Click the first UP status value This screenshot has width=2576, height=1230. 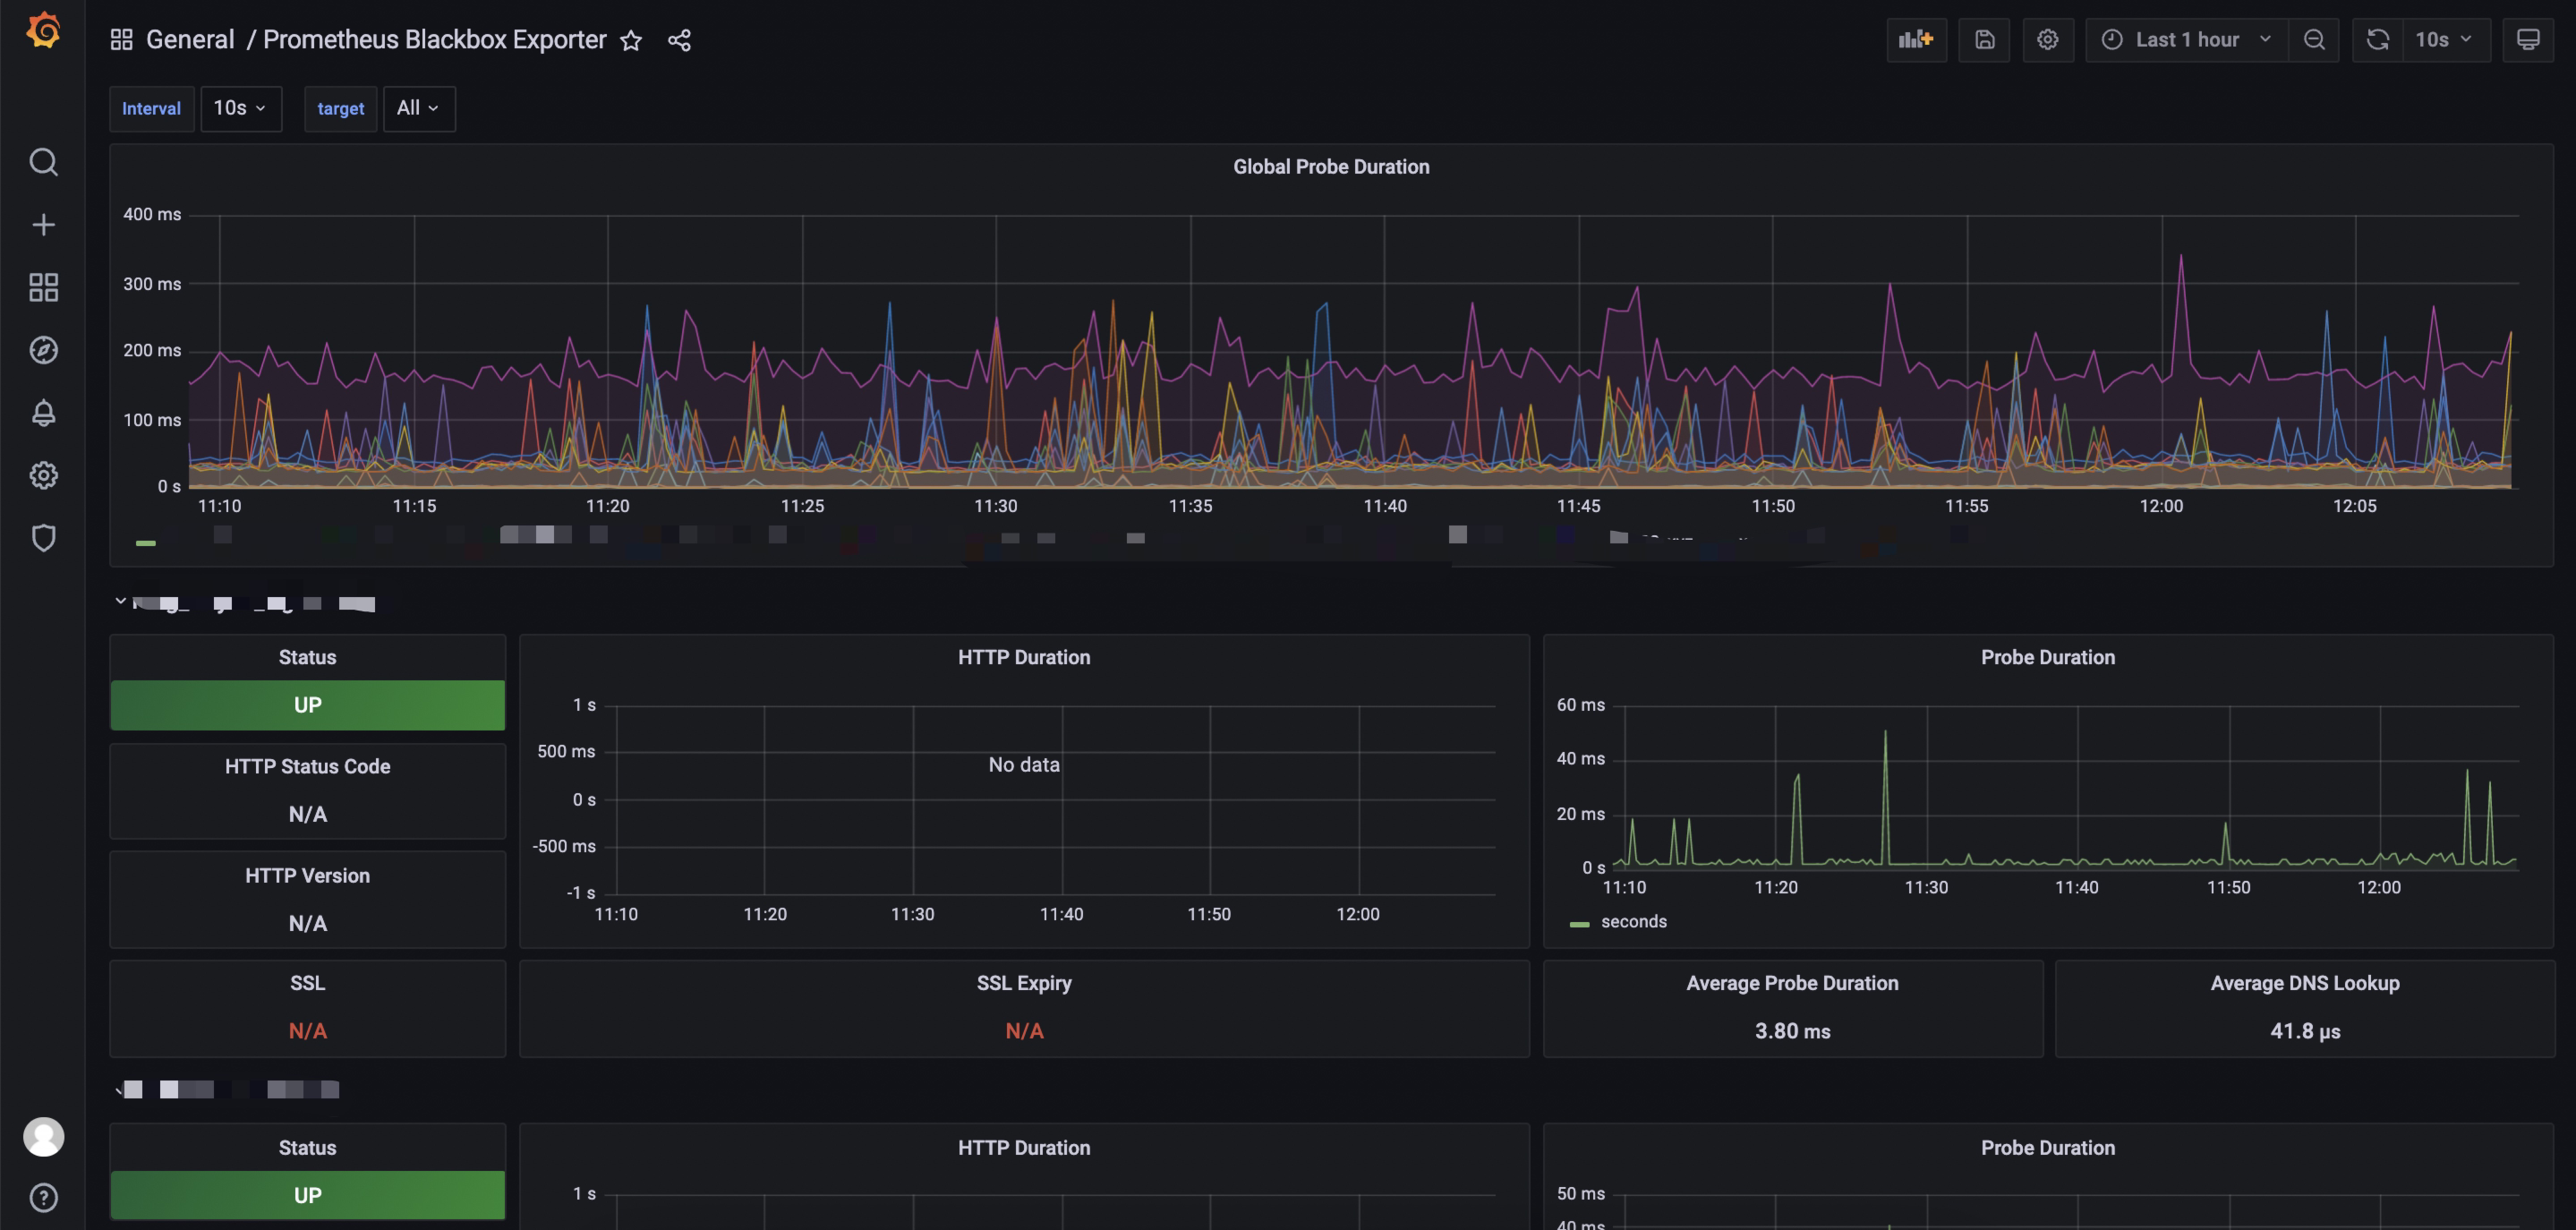pos(307,705)
